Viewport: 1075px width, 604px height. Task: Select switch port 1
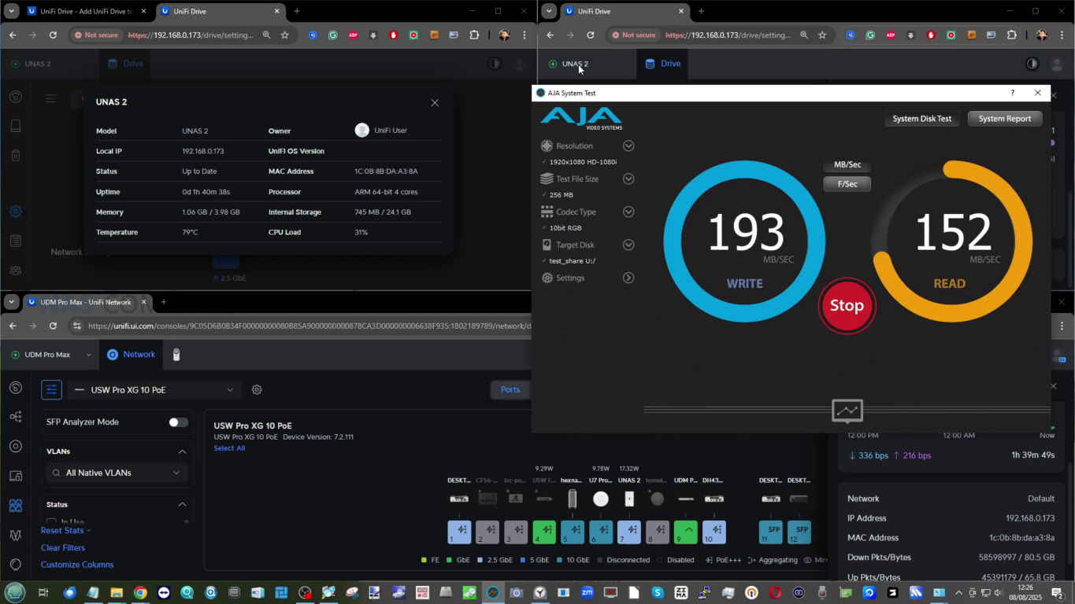(459, 532)
